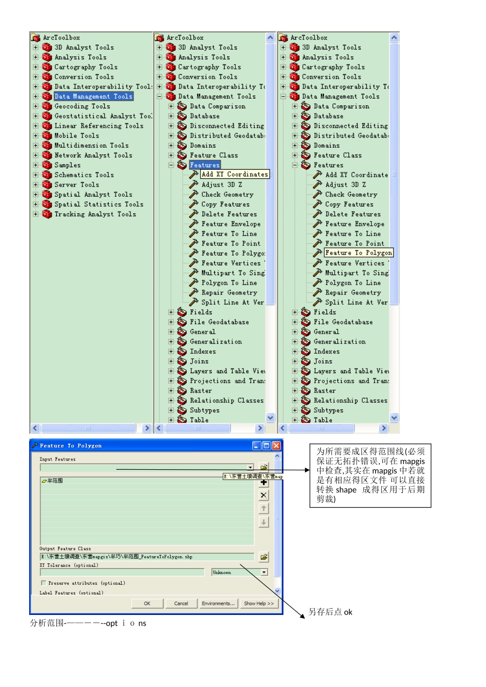This screenshot has height=687, width=486.
Task: Expand Spatial Analyst Tools tree node
Action: point(36,194)
